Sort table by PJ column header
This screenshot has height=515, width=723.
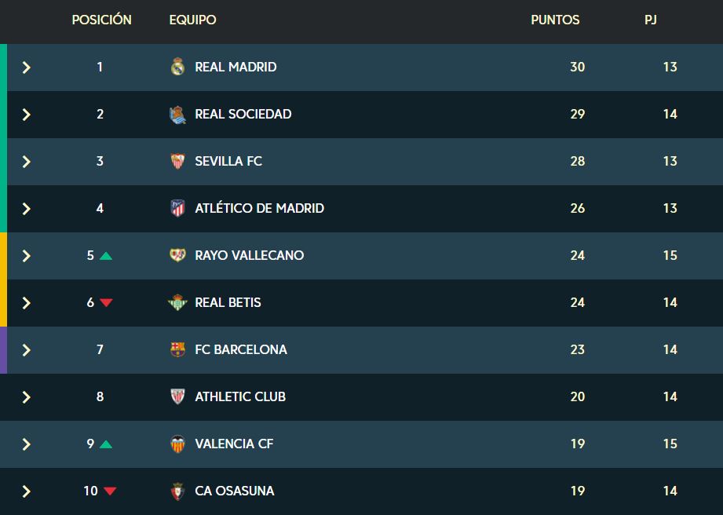[x=651, y=20]
